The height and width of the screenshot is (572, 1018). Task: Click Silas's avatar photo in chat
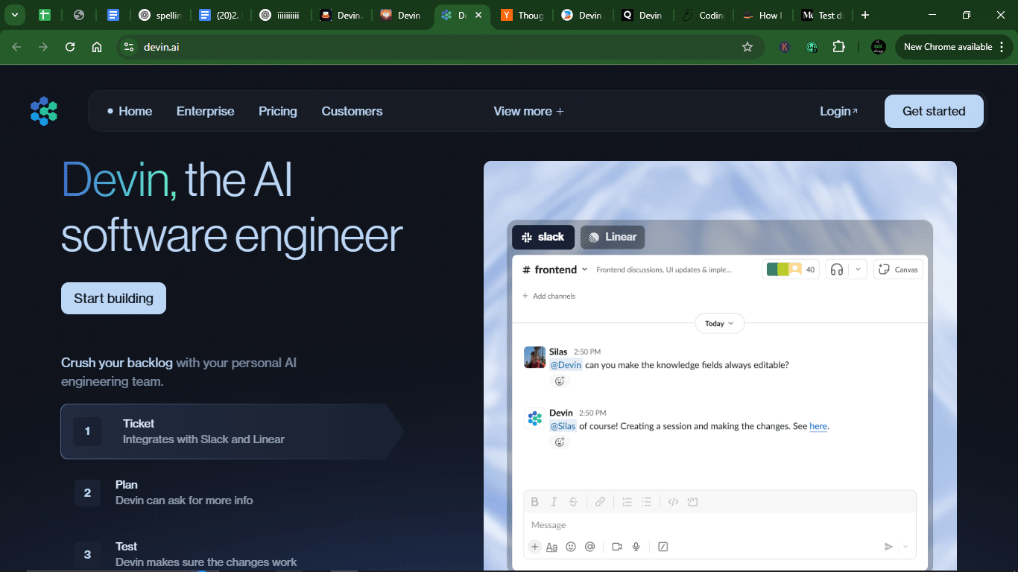pos(534,357)
